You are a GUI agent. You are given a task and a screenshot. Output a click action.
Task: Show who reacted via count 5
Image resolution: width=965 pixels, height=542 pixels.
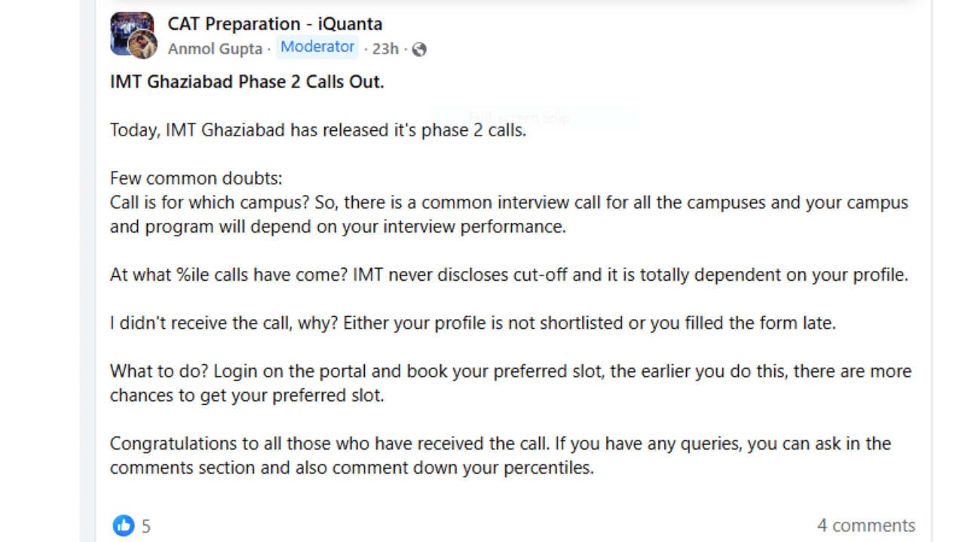146,526
